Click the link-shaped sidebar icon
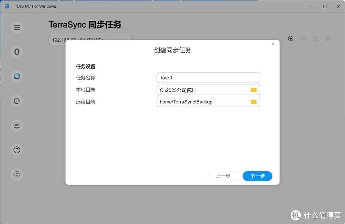This screenshot has width=345, height=224. [17, 52]
